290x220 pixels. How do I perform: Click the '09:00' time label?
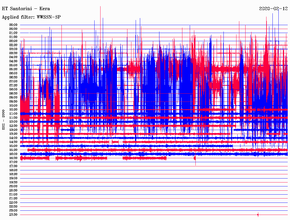pos(13,98)
